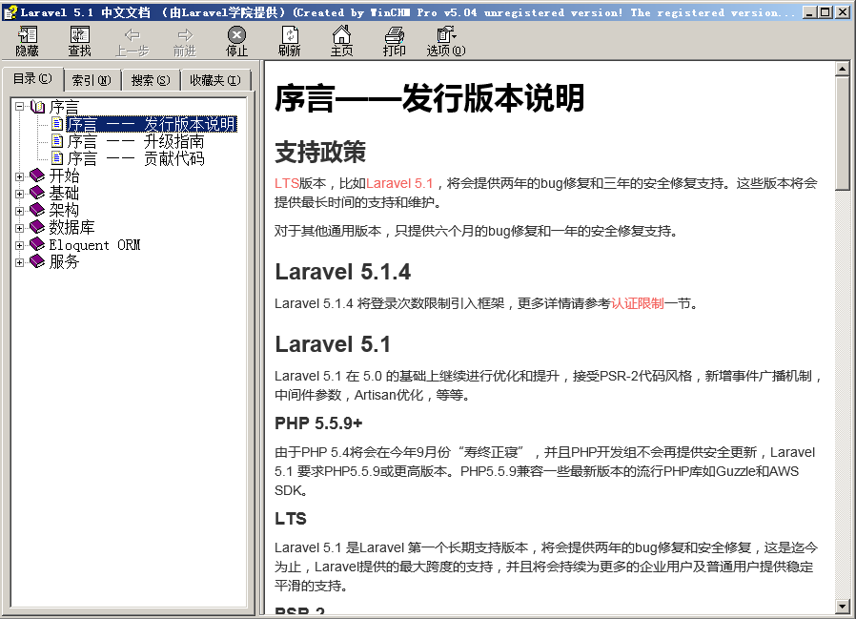Click the purple book icon beside 基础
The image size is (856, 619).
pos(37,193)
